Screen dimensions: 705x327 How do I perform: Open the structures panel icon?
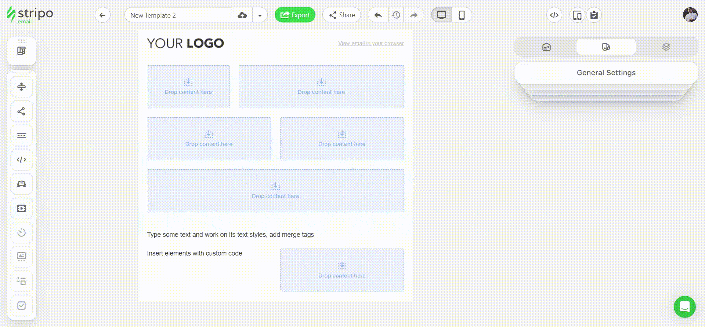click(x=22, y=51)
